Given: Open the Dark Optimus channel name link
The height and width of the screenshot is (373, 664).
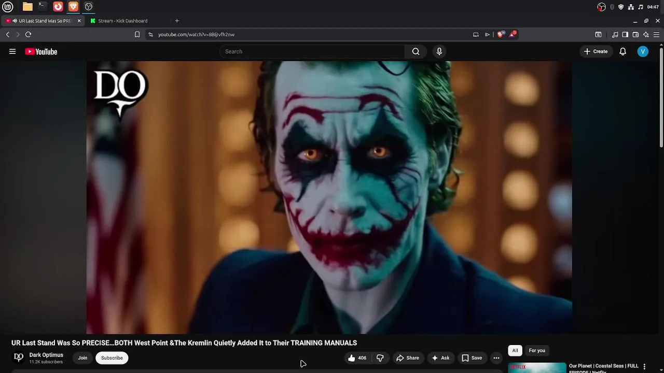Looking at the screenshot, I should point(46,355).
